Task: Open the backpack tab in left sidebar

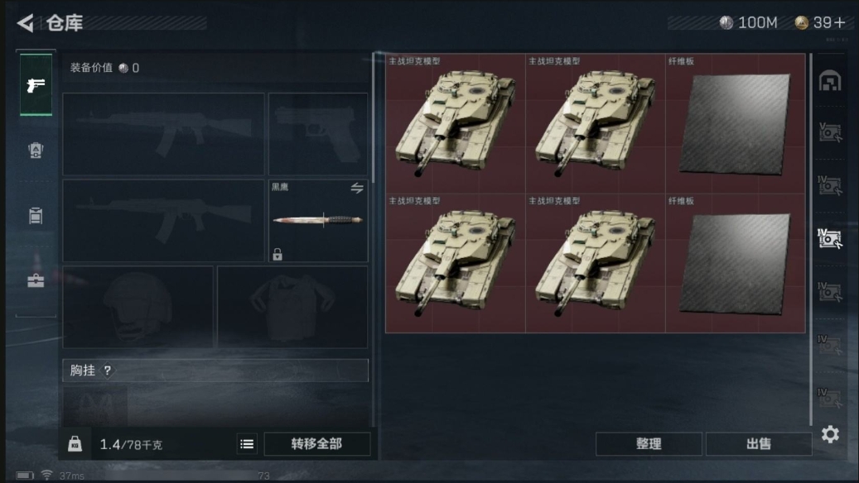Action: click(36, 150)
